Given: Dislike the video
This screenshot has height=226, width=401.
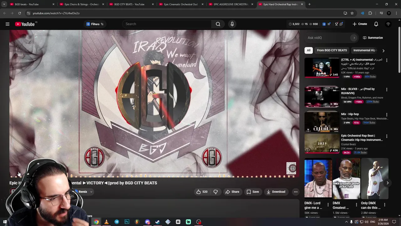Looking at the screenshot, I should pos(216,192).
